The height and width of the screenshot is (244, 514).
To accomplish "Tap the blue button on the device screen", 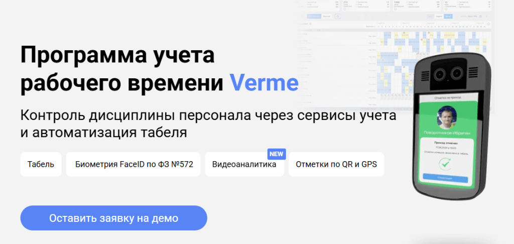I will [445, 178].
